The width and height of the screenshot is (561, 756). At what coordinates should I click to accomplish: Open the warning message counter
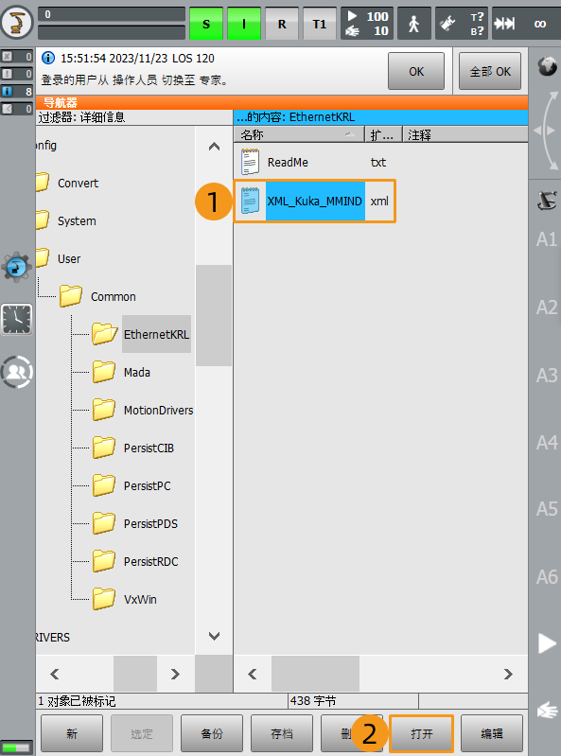click(17, 74)
